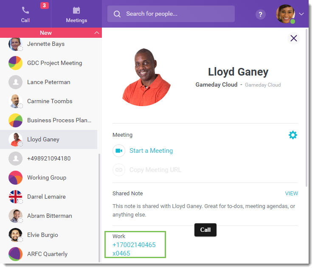Click Carmine Toombs' avatar photo
Image resolution: width=315 pixels, height=270 pixels.
click(x=15, y=101)
